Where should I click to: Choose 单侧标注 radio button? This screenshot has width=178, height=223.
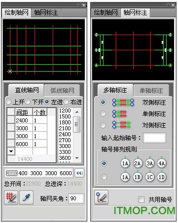coord(103,113)
